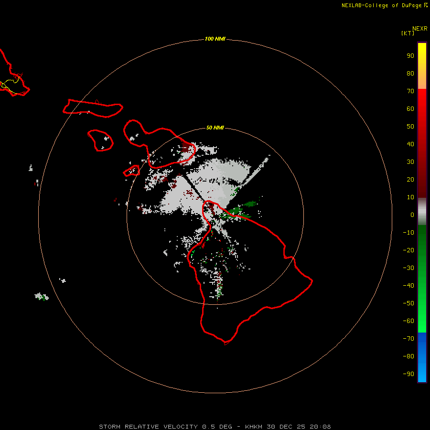Click the positive 80 value on the velocity scale
This screenshot has width=430, height=430.
(x=410, y=73)
